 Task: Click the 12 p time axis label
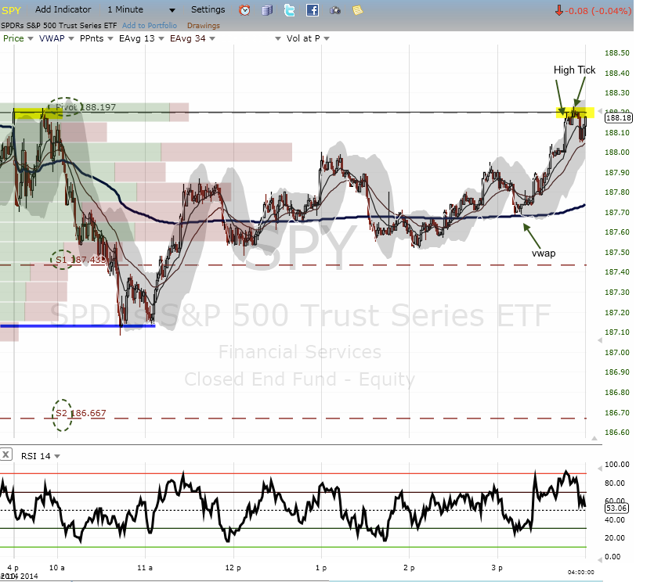tap(233, 567)
